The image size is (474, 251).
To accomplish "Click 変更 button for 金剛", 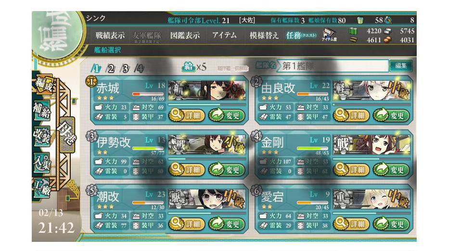I will [392, 169].
